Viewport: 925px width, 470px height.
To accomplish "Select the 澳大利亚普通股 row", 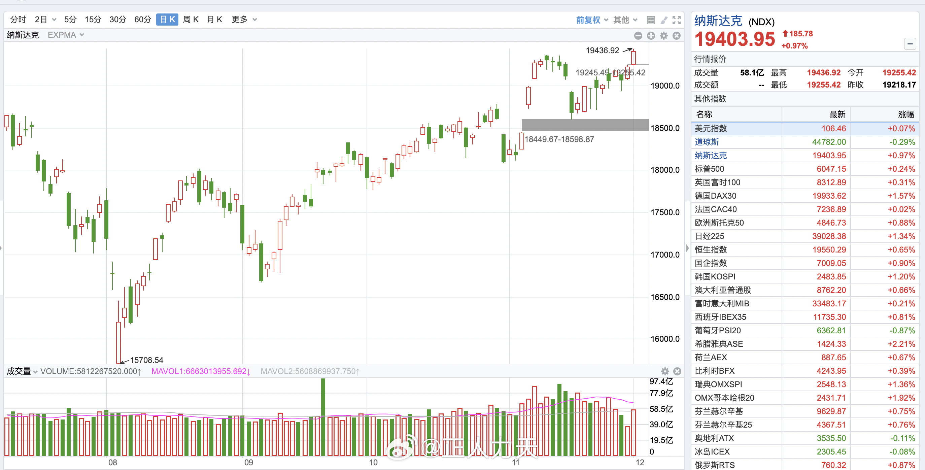I will click(x=805, y=290).
